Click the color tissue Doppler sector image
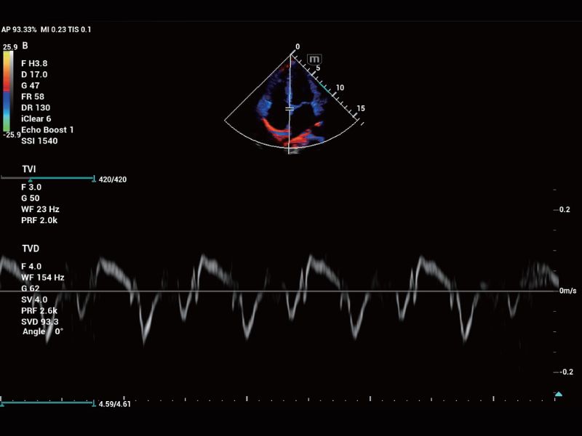Viewport: 582px width, 436px height. tap(290, 109)
